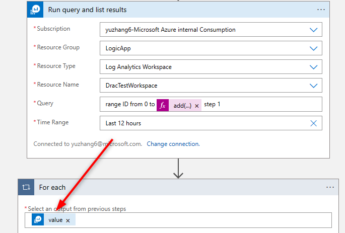Expand the Resource Group dropdown
Screen dimensions: 345x233
(313, 48)
